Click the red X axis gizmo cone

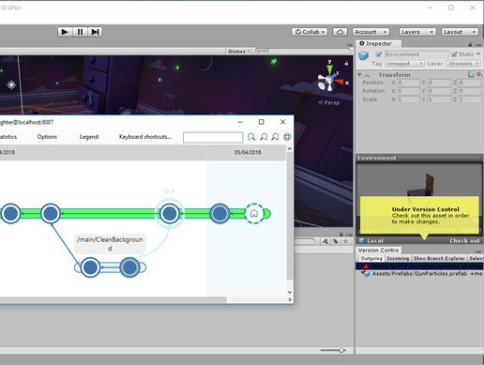tap(340, 82)
